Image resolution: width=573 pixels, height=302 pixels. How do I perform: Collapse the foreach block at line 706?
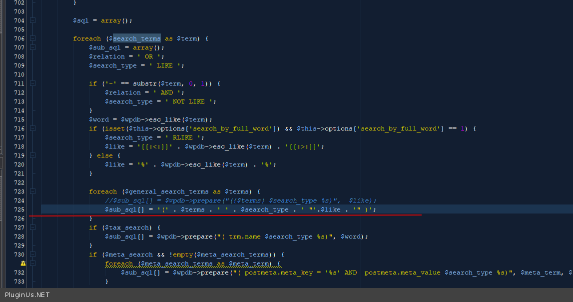pyautogui.click(x=33, y=38)
